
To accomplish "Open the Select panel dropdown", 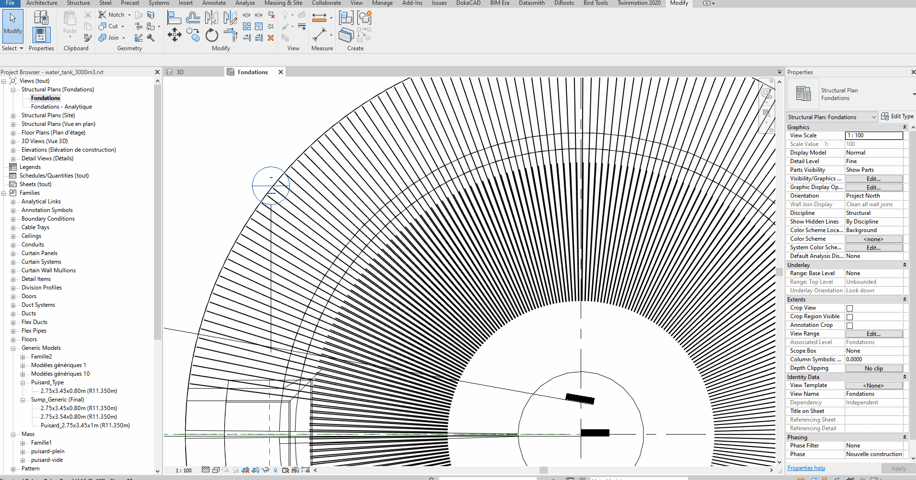I will 12,48.
